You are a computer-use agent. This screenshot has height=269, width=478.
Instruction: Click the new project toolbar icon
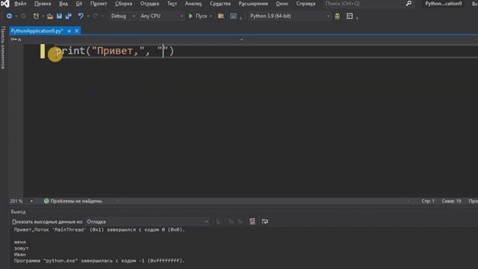pyautogui.click(x=36, y=16)
